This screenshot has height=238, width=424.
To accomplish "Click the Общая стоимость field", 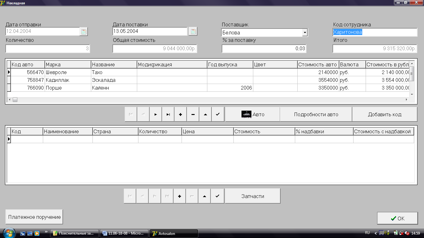I will [x=155, y=49].
